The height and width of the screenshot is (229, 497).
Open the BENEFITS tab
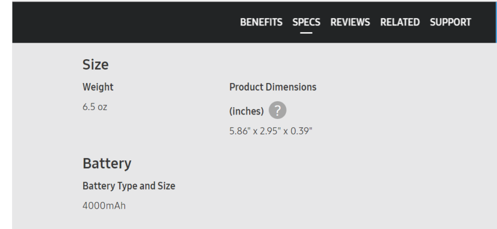pyautogui.click(x=261, y=22)
